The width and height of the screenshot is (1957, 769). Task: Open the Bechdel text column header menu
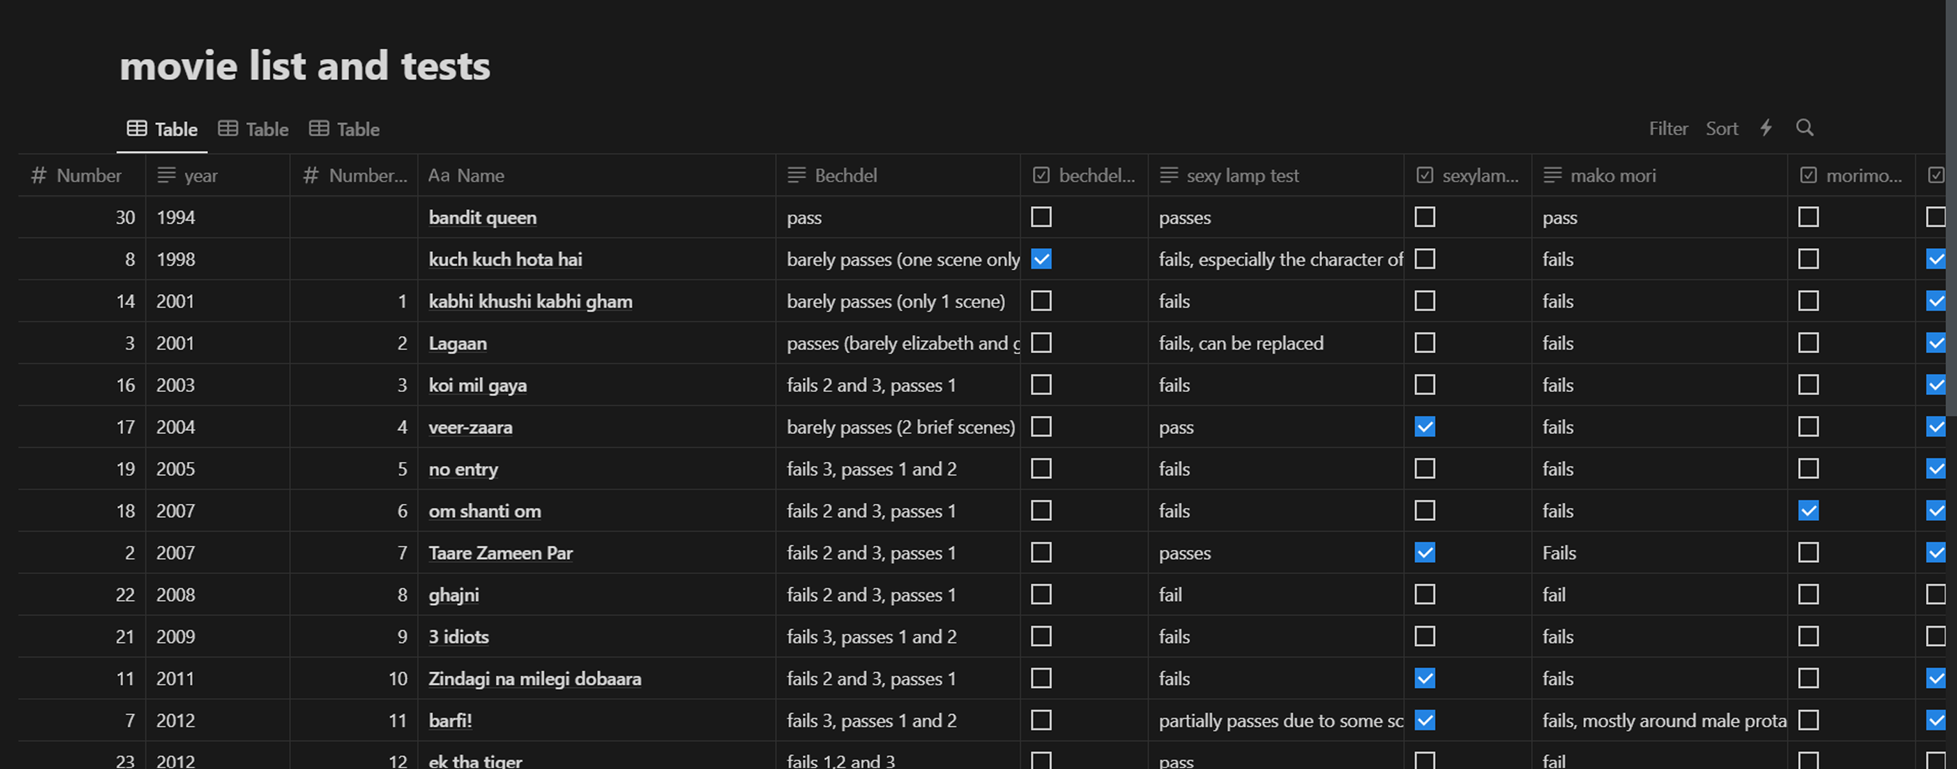[x=845, y=176]
